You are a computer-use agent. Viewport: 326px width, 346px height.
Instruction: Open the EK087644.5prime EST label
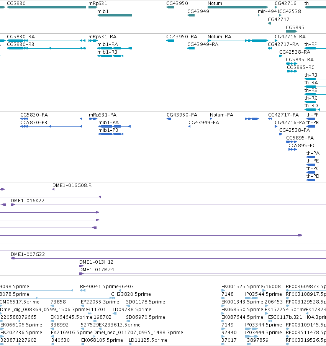pyautogui.click(x=242, y=317)
